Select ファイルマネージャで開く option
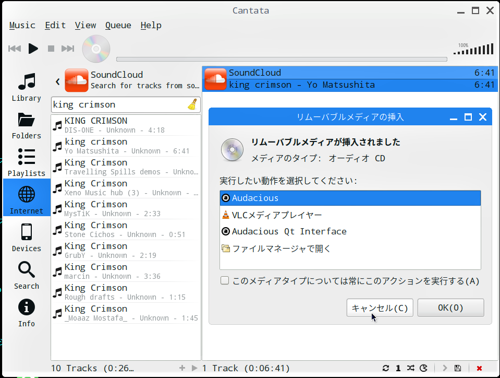 pyautogui.click(x=350, y=249)
